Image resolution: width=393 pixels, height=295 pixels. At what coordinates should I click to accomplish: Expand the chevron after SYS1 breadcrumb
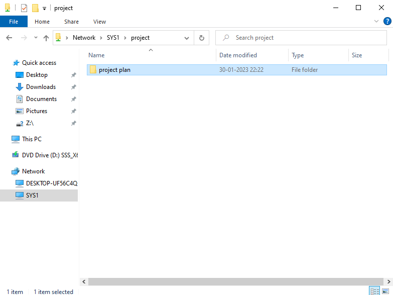click(125, 38)
